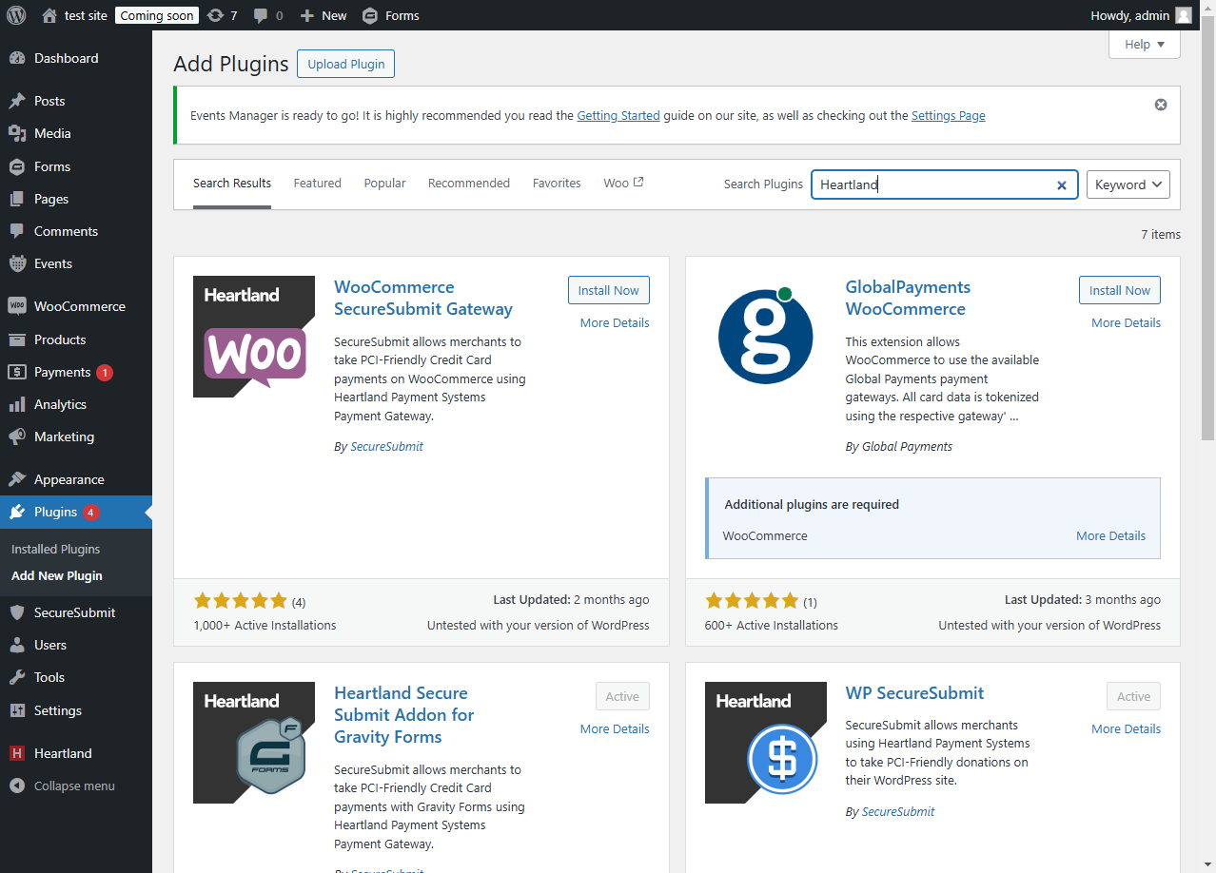Click the Tools wrench icon
Viewport: 1216px width, 873px height.
click(x=17, y=677)
